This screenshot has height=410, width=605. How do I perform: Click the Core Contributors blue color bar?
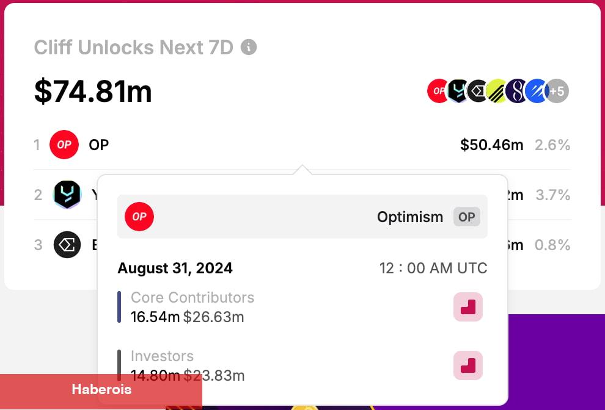coord(119,307)
